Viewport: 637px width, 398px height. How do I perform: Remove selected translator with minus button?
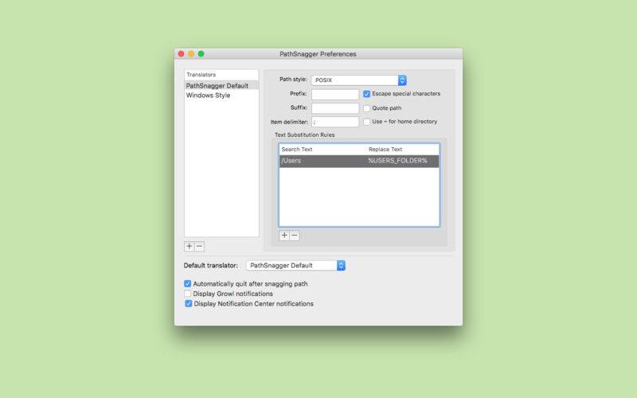point(200,246)
